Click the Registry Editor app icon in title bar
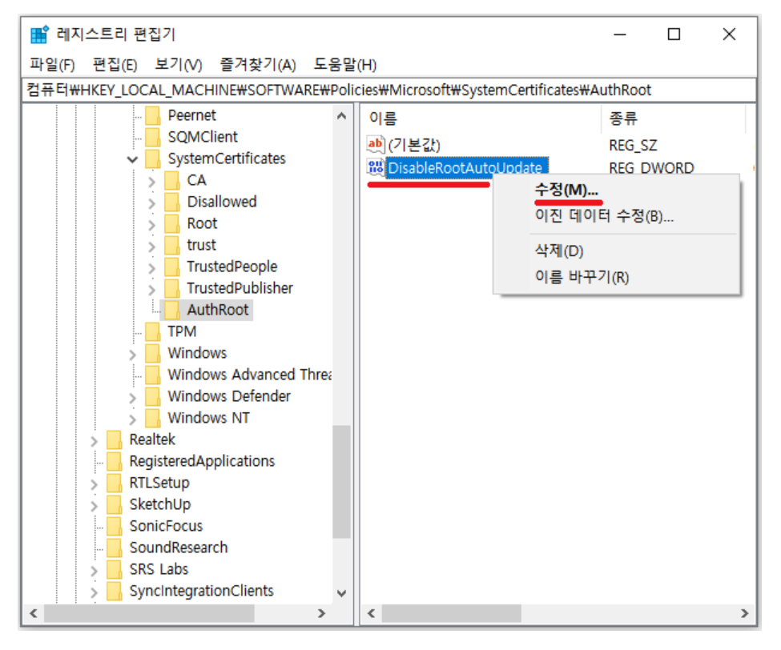This screenshot has width=781, height=650. pyautogui.click(x=39, y=34)
